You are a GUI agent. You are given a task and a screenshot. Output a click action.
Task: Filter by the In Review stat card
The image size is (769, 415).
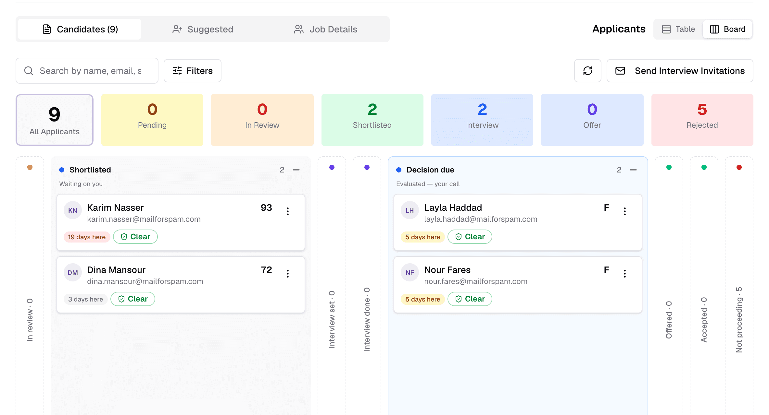point(262,120)
